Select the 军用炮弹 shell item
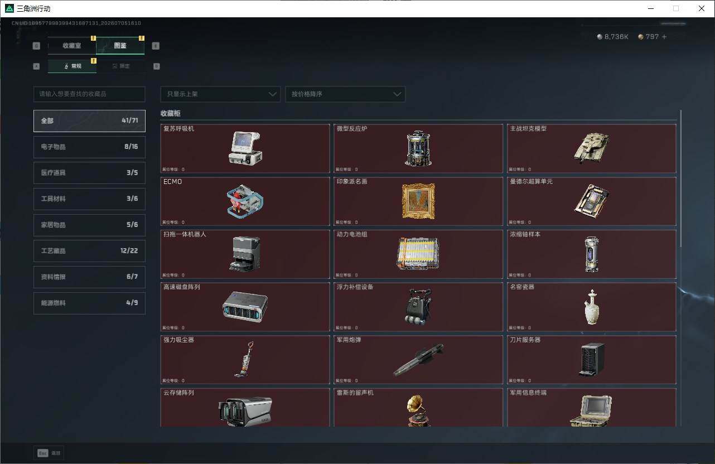This screenshot has height=464, width=715. tap(418, 360)
